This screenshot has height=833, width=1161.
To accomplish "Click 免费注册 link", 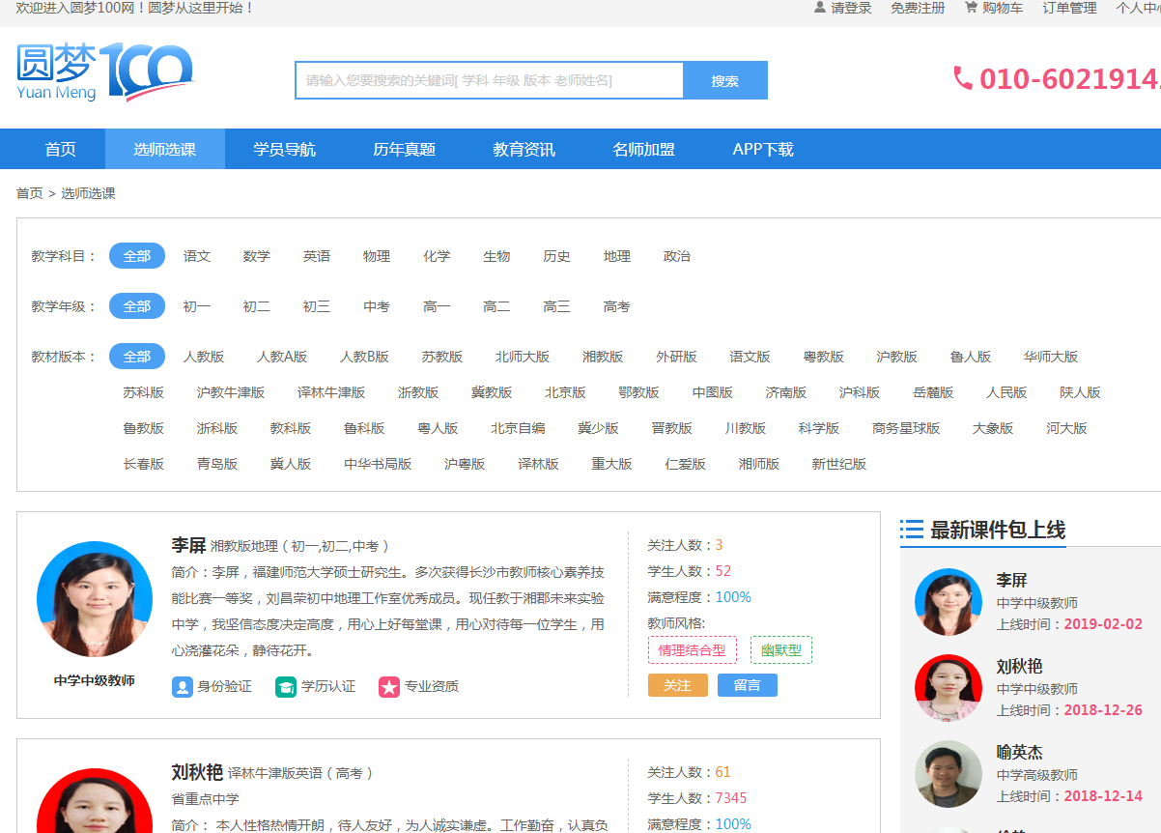I will click(x=918, y=8).
